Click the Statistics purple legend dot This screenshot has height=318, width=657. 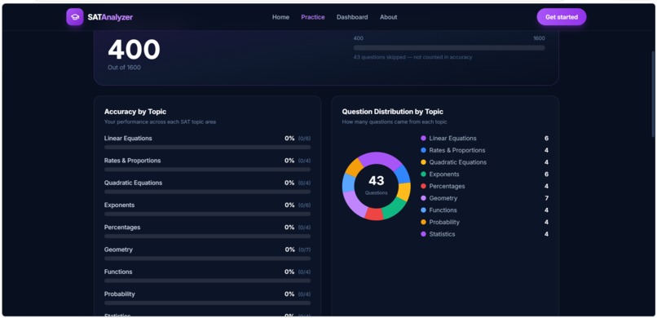423,234
